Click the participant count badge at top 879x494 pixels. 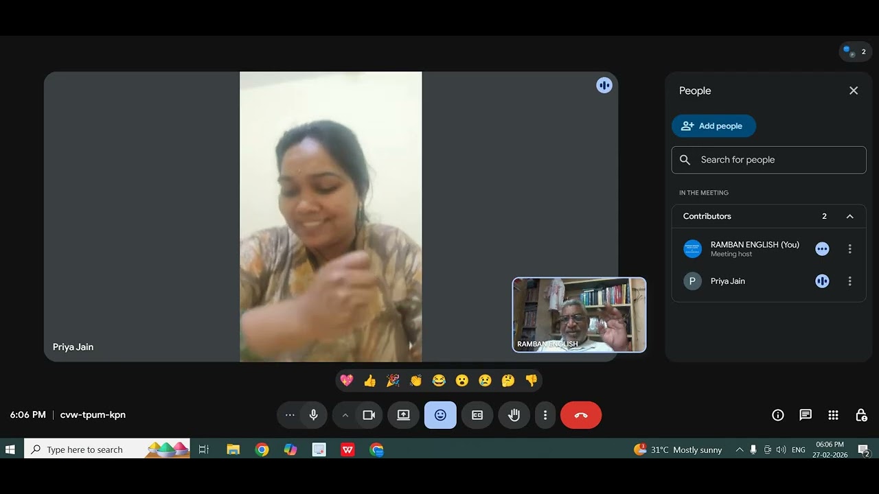click(856, 51)
